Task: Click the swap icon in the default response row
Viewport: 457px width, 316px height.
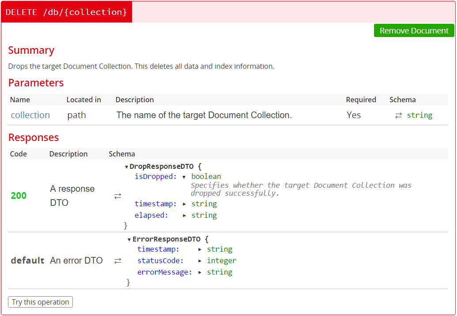Action: click(117, 261)
